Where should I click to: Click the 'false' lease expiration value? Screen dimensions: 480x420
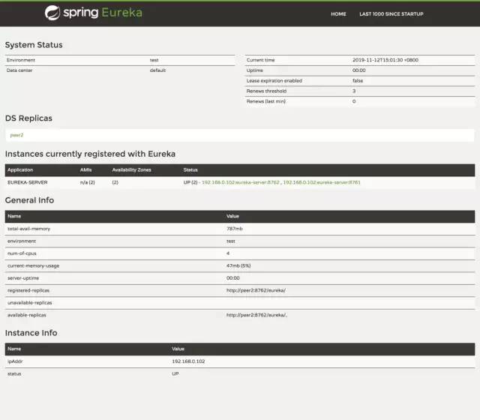358,81
